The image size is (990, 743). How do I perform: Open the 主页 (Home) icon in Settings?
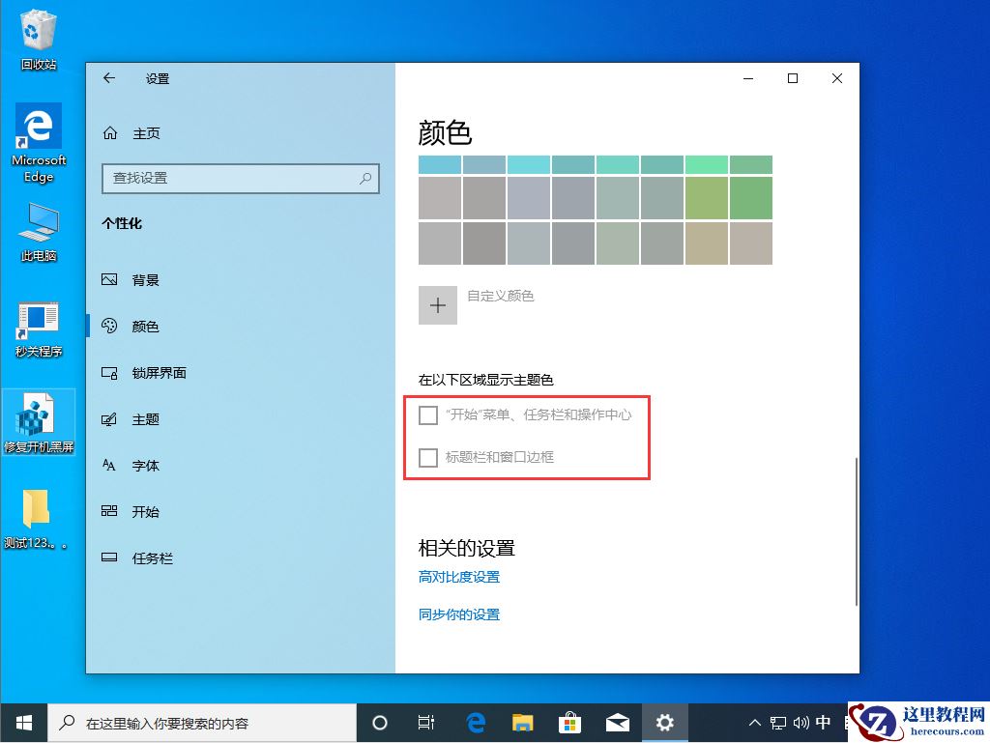click(111, 132)
